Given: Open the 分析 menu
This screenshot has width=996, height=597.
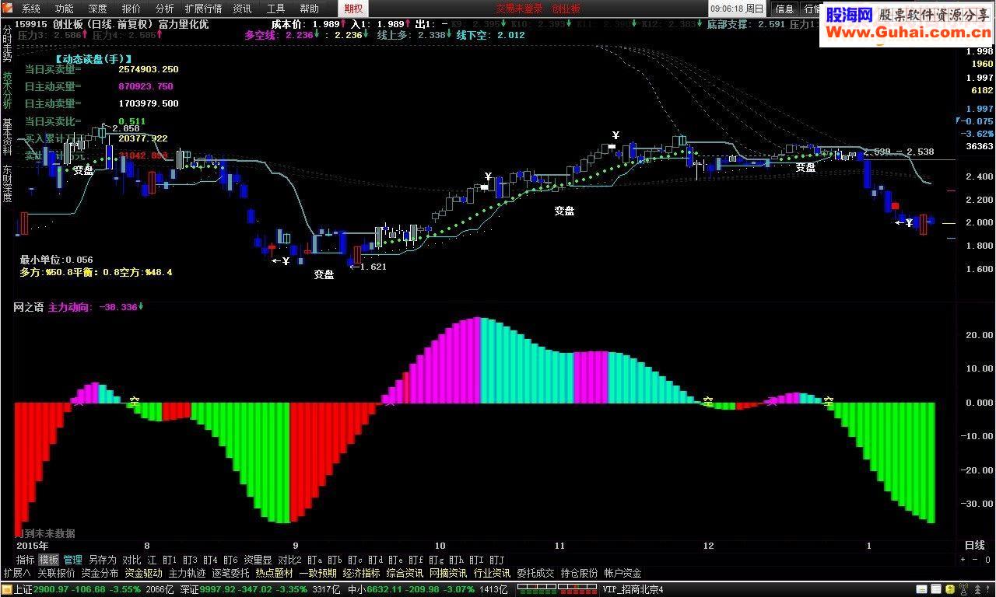Looking at the screenshot, I should (x=164, y=9).
